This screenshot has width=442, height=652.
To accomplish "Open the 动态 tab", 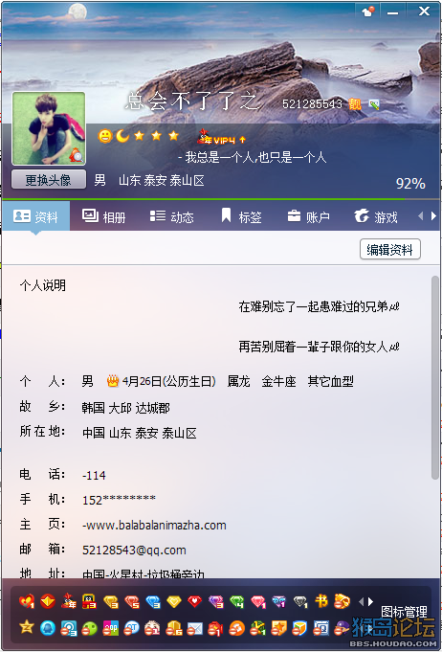I will (171, 216).
